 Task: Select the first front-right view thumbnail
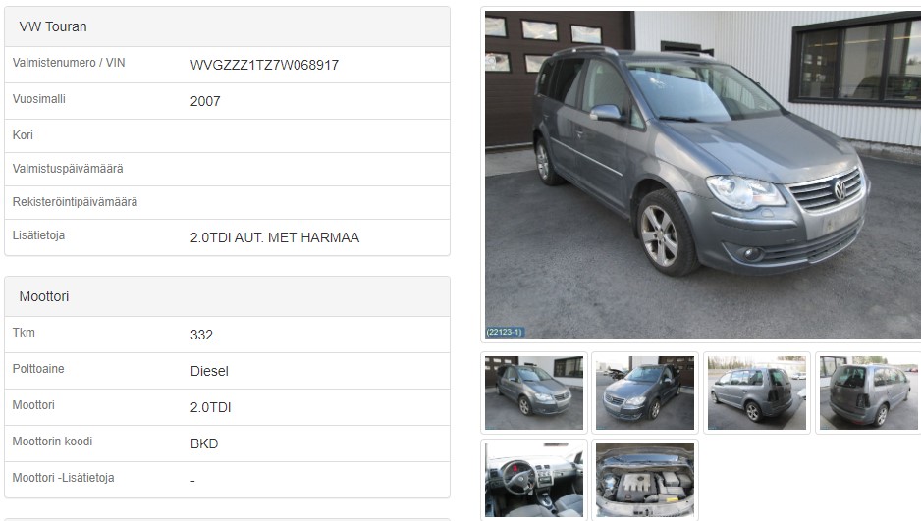point(534,392)
